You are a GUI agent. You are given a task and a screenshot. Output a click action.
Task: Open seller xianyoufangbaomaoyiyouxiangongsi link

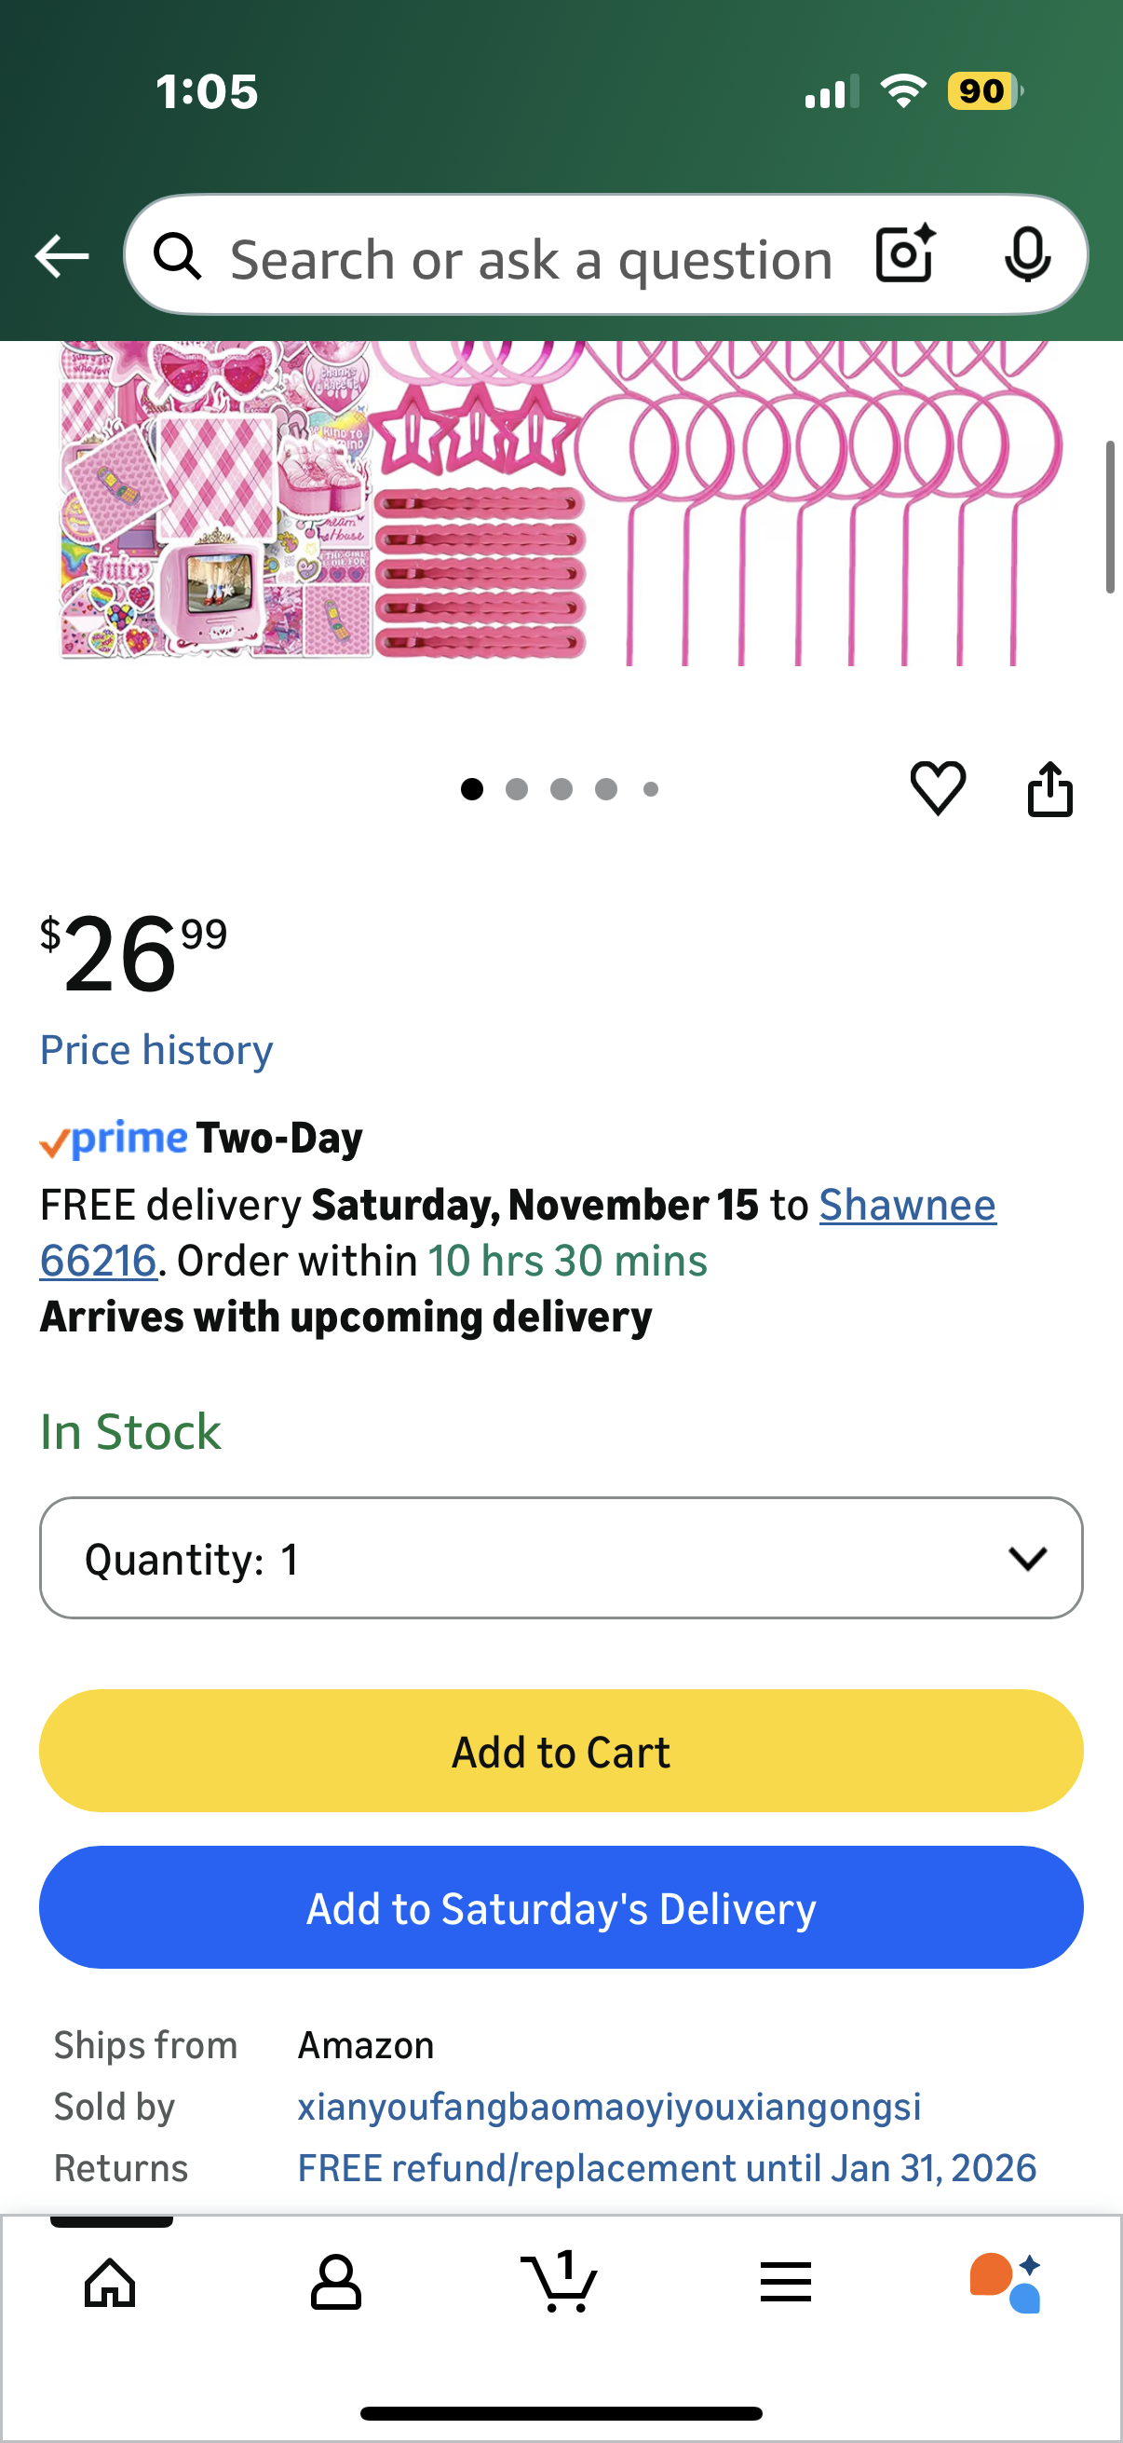coord(608,2107)
